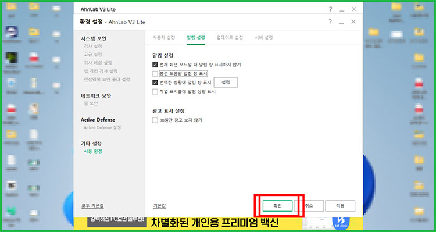Confirm with the 확인 button
The image size is (436, 232).
(x=277, y=206)
